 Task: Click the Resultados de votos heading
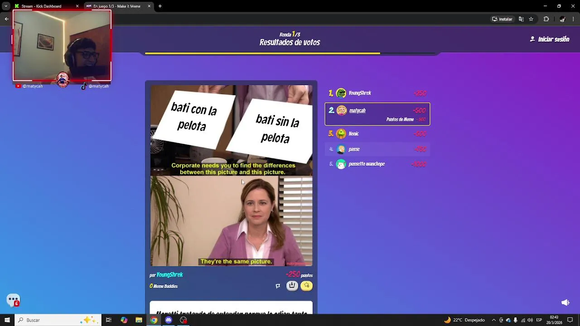point(290,43)
